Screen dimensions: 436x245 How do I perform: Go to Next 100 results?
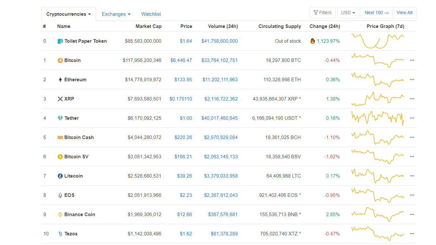tap(377, 13)
